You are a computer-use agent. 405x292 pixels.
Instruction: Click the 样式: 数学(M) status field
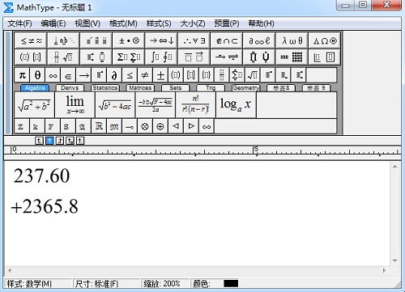38,283
